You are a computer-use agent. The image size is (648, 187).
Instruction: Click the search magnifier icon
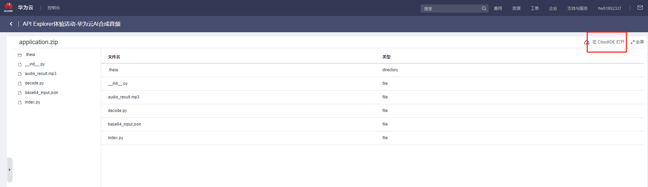pyautogui.click(x=484, y=8)
